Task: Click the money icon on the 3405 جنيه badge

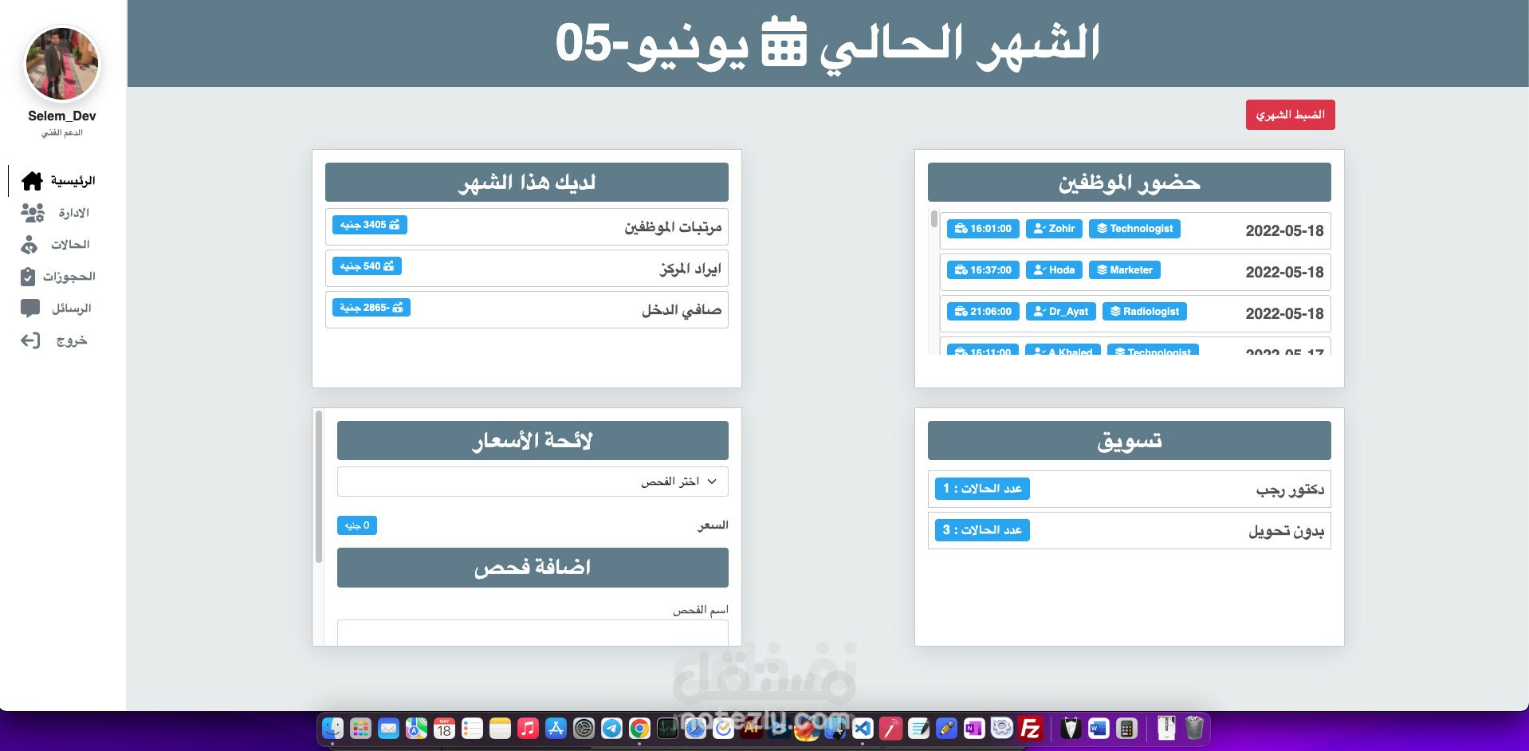Action: [395, 225]
